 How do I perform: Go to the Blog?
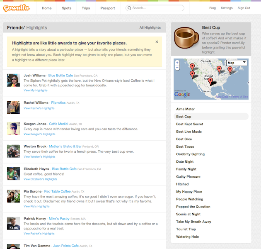[213, 8]
